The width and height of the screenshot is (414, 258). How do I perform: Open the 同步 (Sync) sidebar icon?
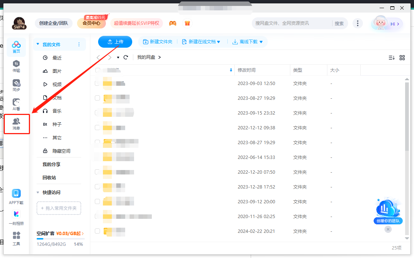[16, 85]
